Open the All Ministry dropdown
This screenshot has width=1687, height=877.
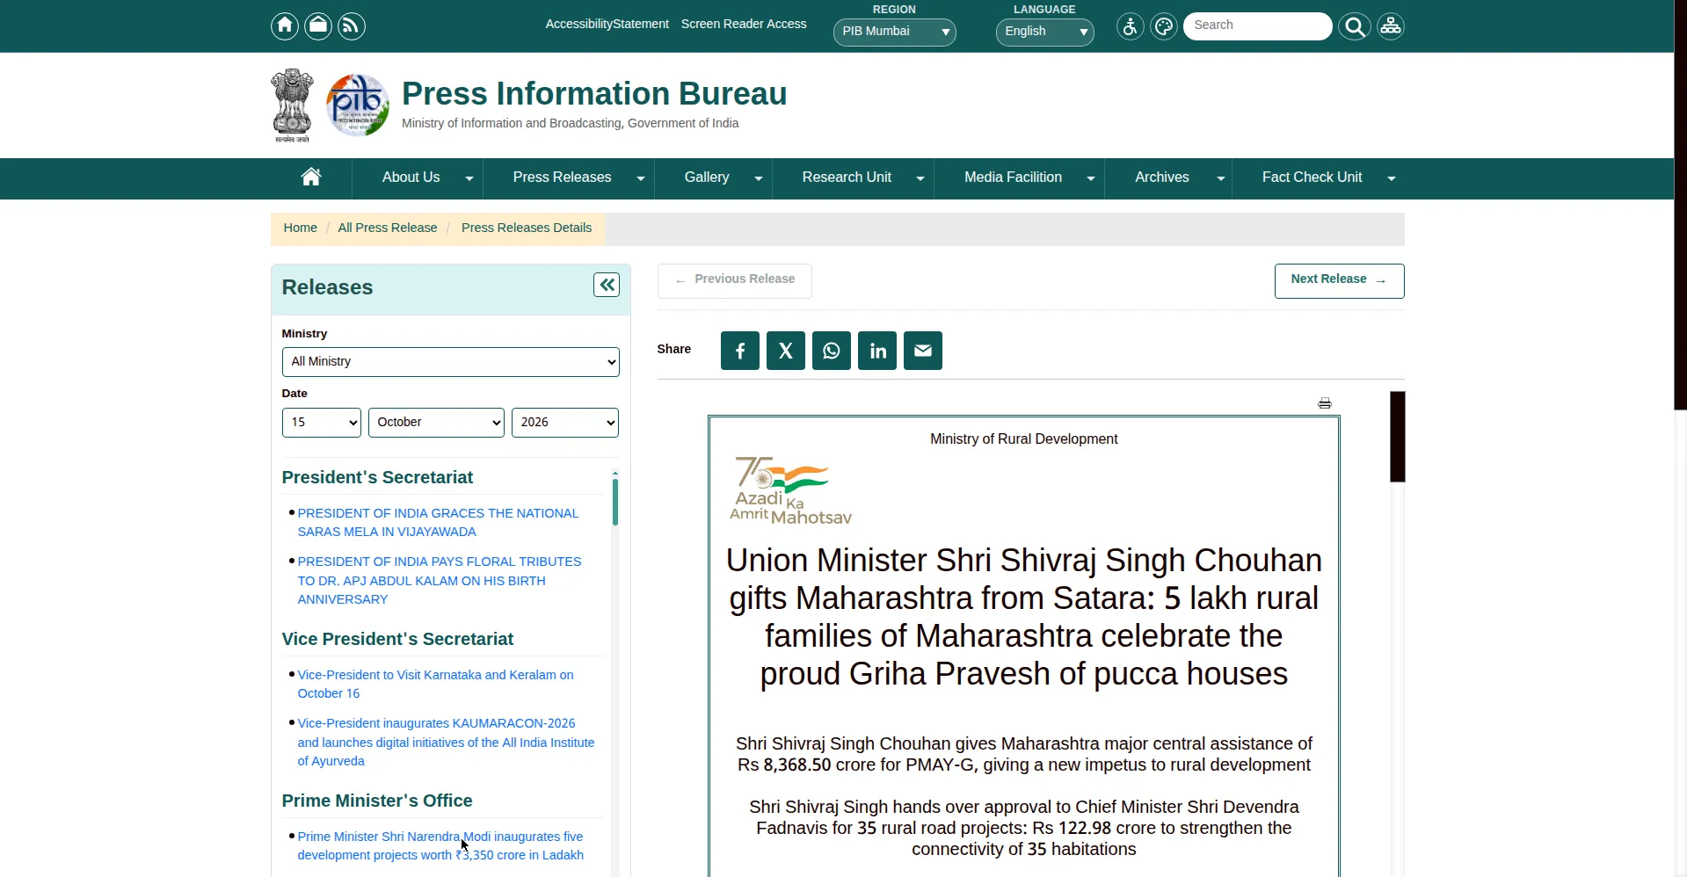450,362
